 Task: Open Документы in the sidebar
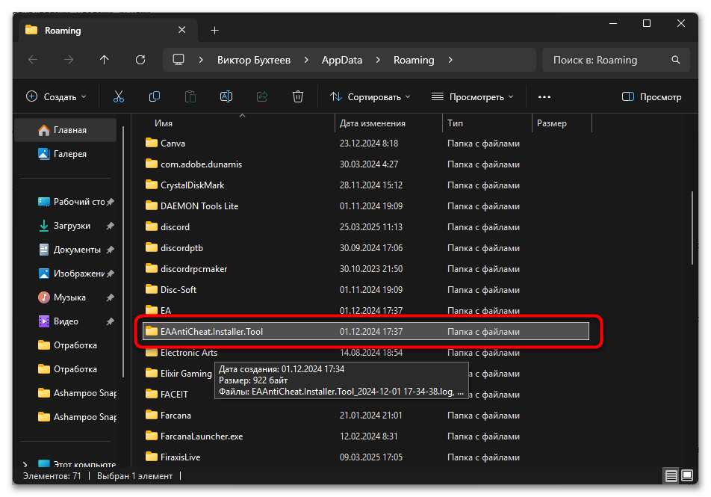pyautogui.click(x=69, y=250)
